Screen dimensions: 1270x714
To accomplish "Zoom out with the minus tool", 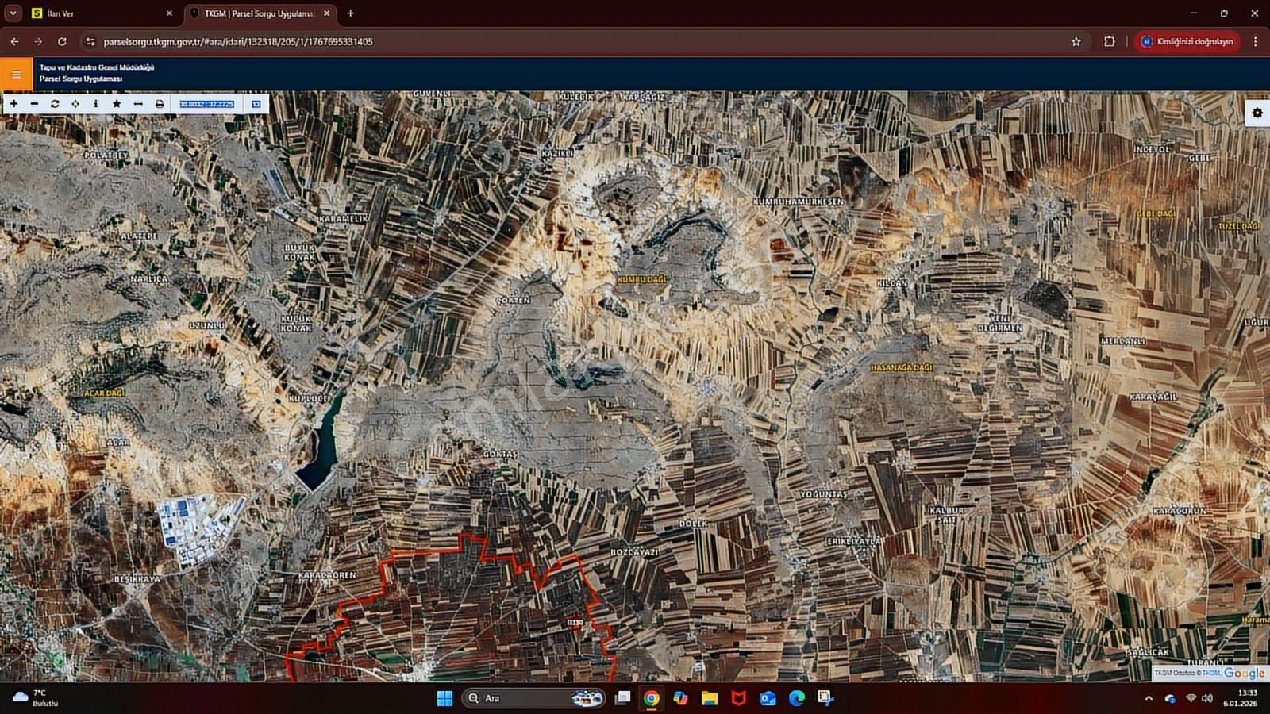I will click(x=34, y=104).
